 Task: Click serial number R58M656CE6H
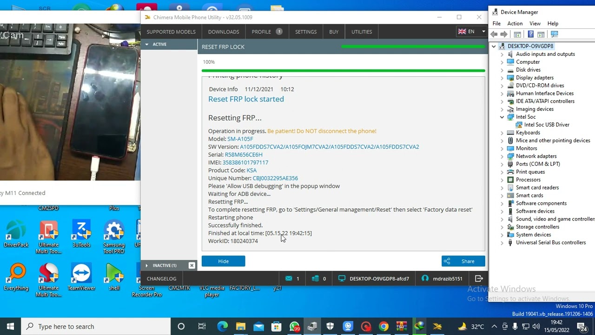pos(244,154)
